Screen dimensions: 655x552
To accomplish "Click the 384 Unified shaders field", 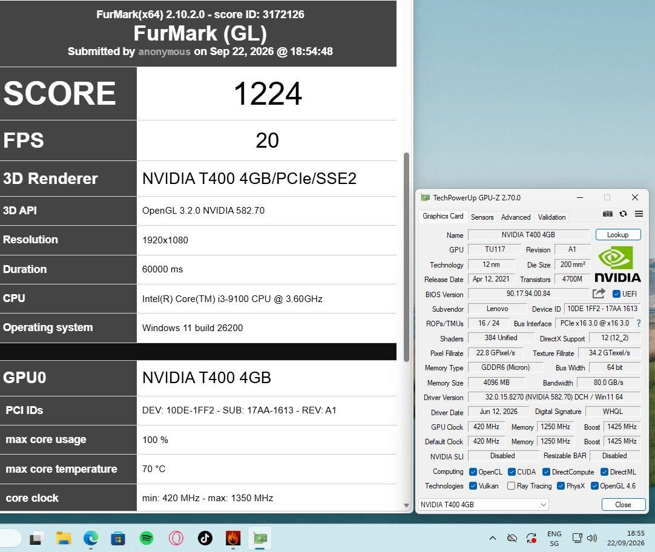I will click(x=501, y=337).
